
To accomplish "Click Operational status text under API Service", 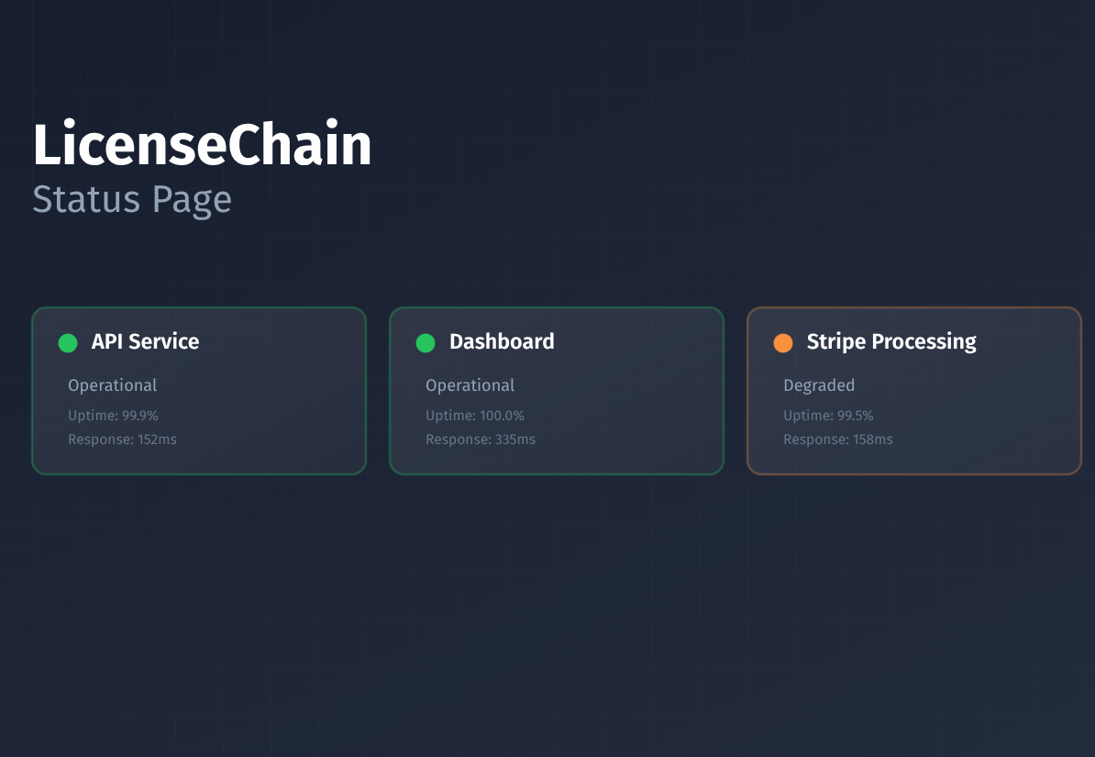I will 112,385.
